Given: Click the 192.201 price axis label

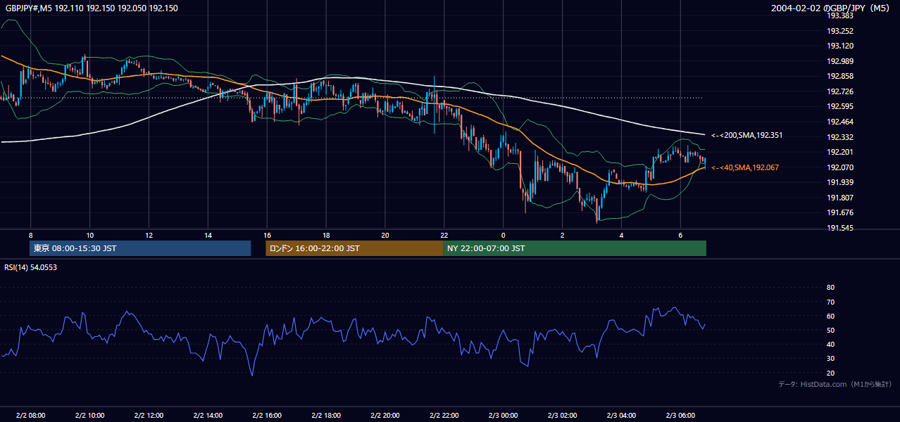Looking at the screenshot, I should (x=840, y=152).
